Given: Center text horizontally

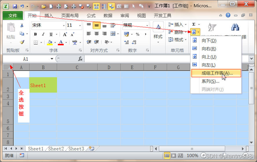Looking at the screenshot, I should point(97,34).
